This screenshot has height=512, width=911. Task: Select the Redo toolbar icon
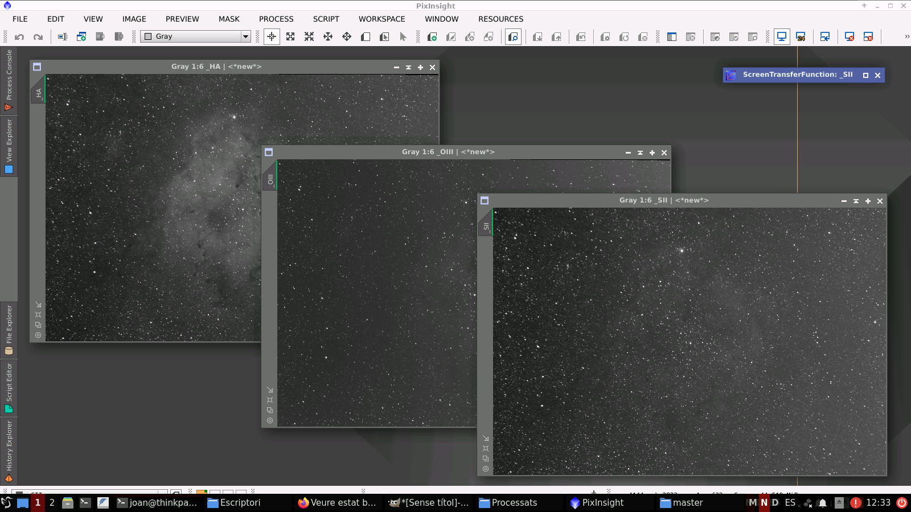pyautogui.click(x=38, y=36)
